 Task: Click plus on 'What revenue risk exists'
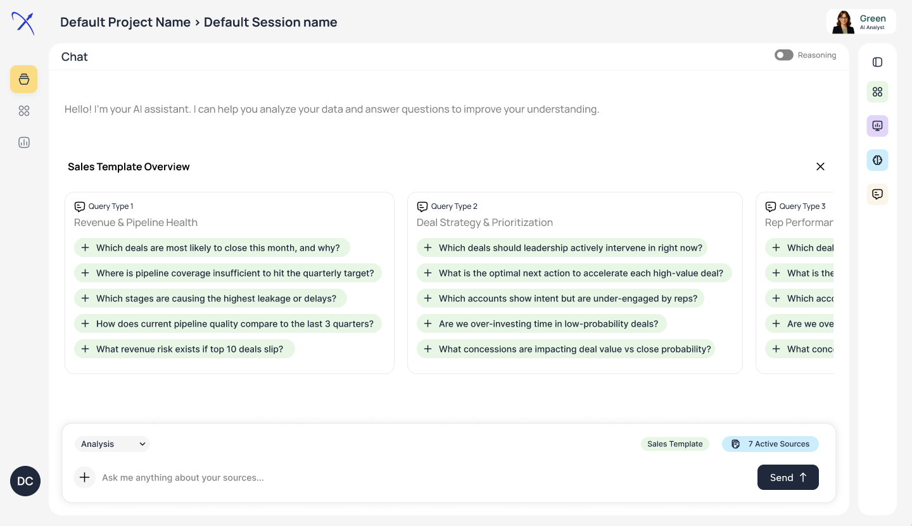coord(85,349)
